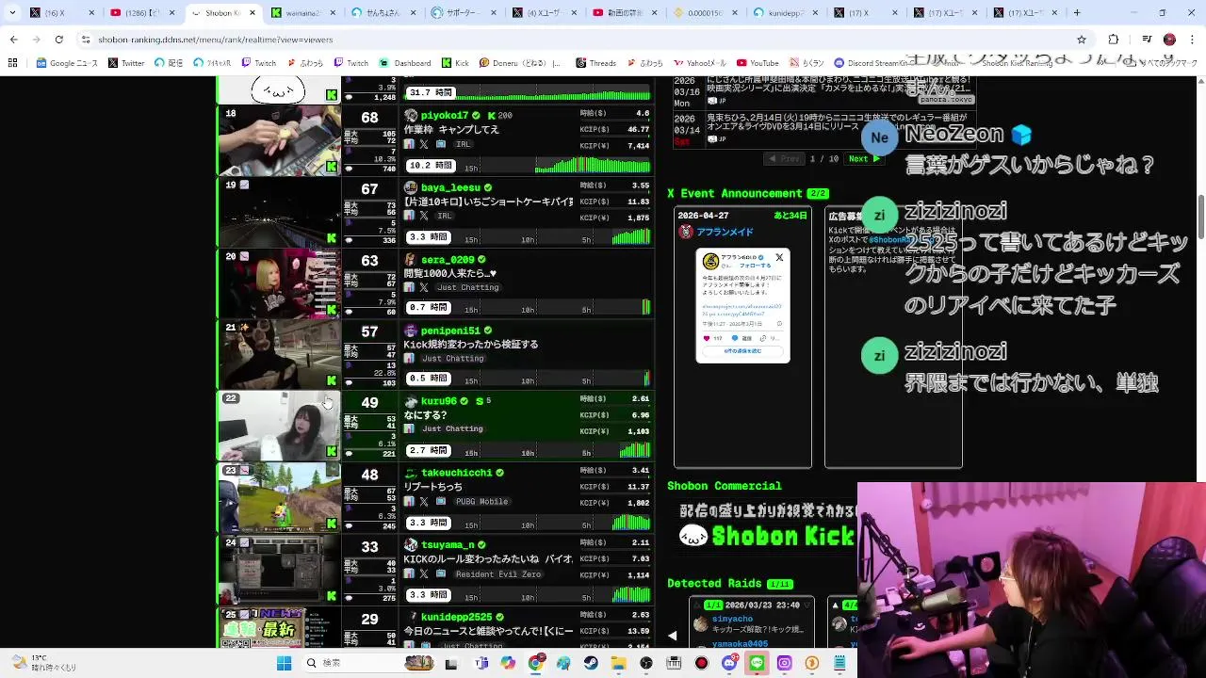The image size is (1206, 678).
Task: Click the Shobon Kick commercial banner
Action: [x=766, y=525]
